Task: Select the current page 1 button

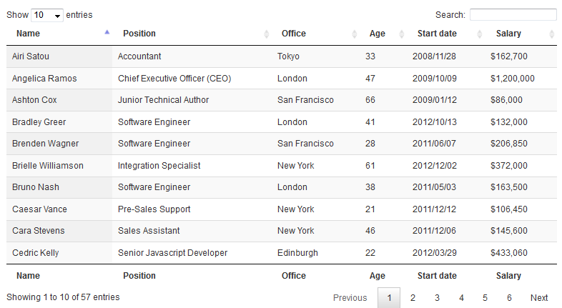Action: pyautogui.click(x=389, y=297)
